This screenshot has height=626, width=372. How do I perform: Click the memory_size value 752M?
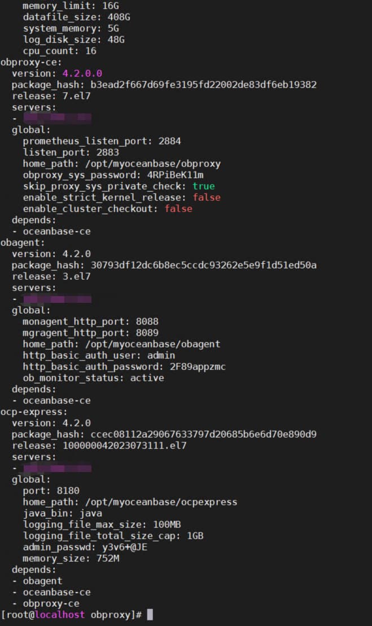click(108, 558)
